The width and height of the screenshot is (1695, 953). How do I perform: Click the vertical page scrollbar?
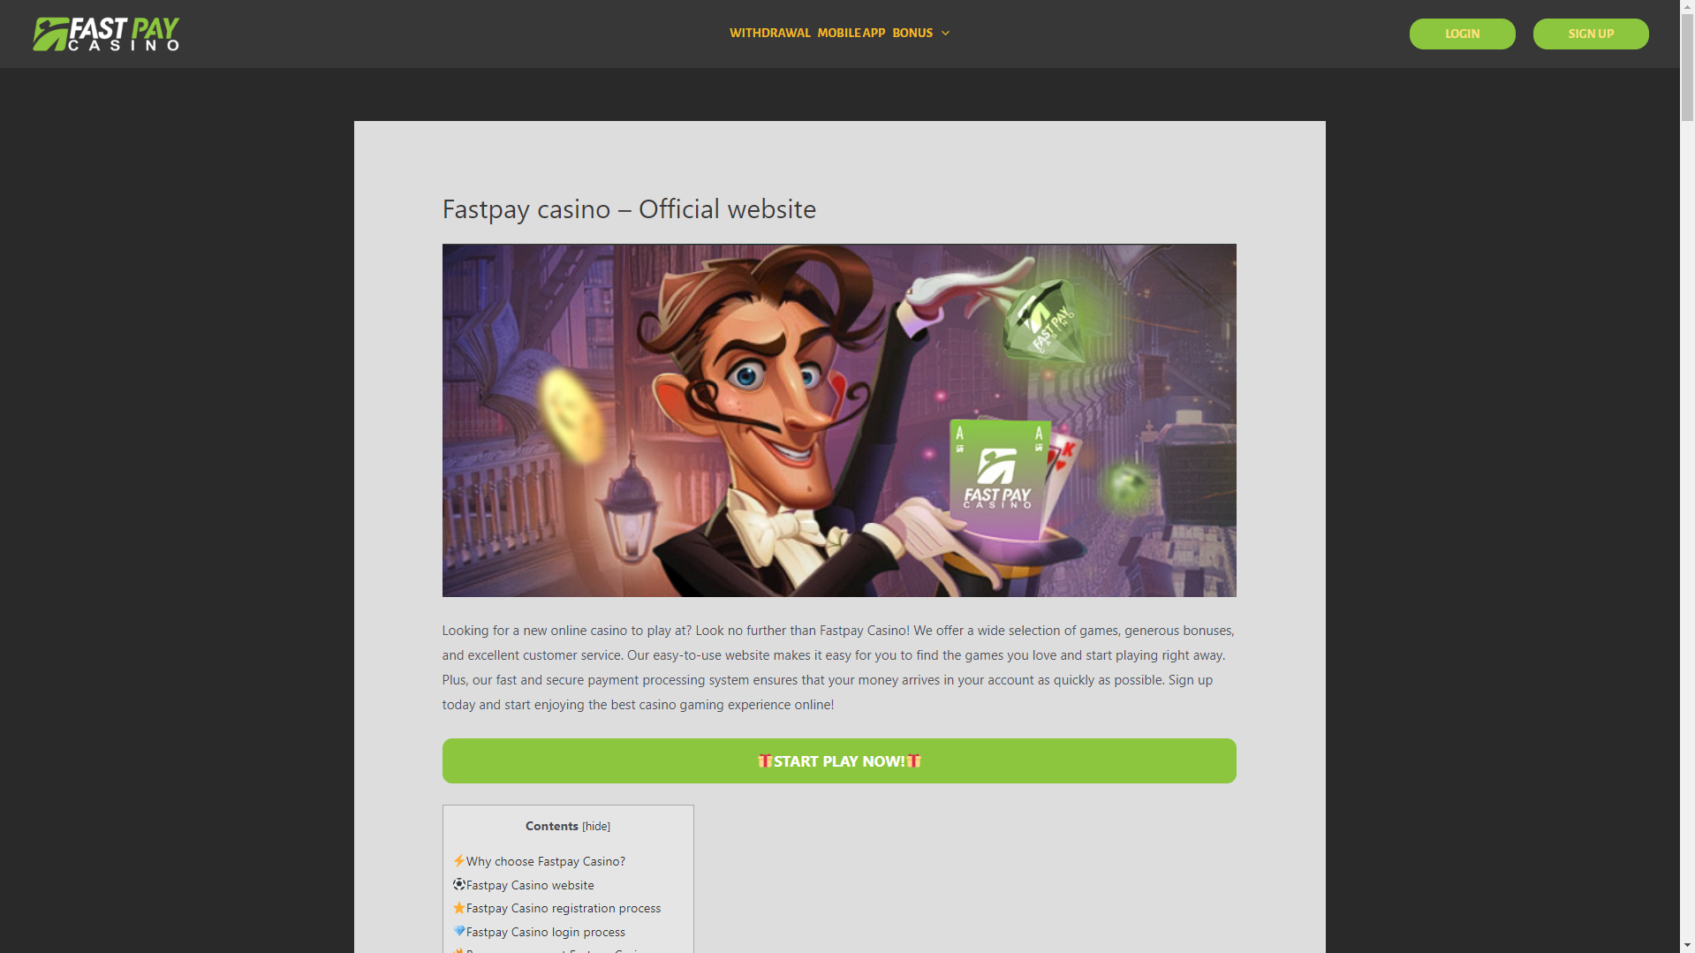(x=1687, y=477)
